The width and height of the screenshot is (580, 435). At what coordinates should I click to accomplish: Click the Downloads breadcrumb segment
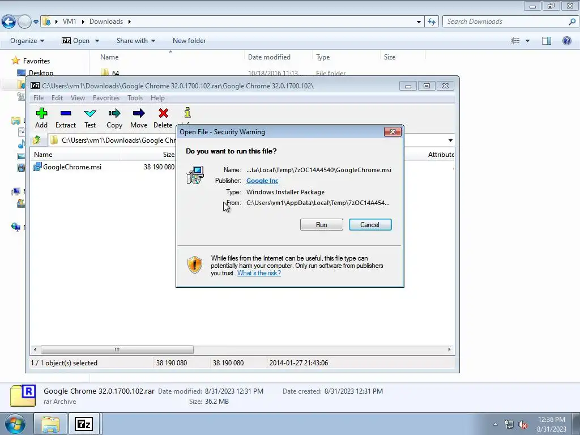tap(106, 22)
